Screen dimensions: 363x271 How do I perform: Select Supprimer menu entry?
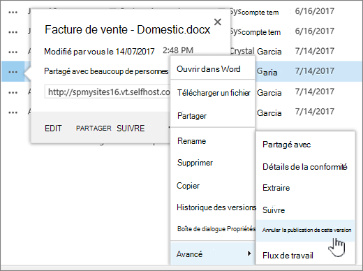tap(213, 163)
